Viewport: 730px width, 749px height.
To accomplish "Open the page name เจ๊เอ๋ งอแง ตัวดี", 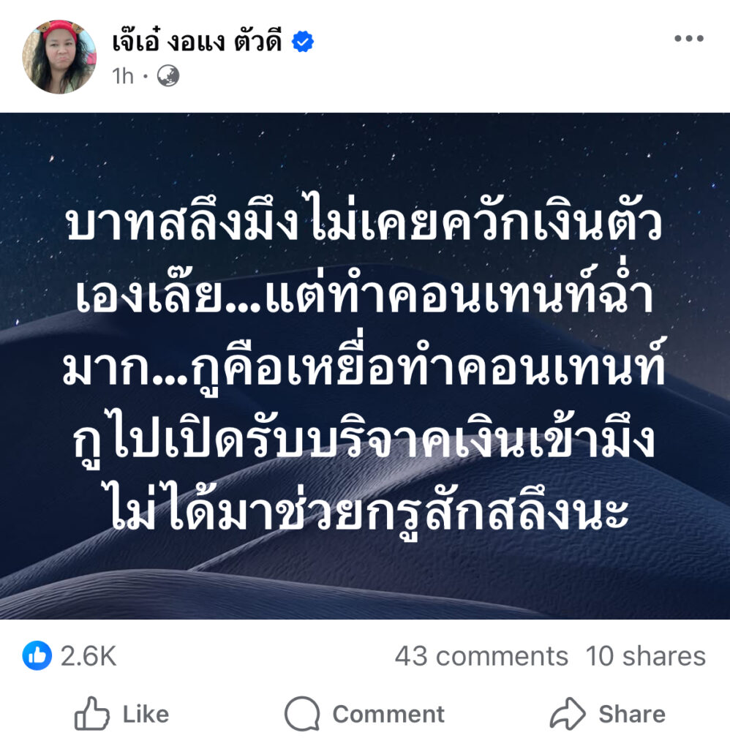I will (x=197, y=41).
